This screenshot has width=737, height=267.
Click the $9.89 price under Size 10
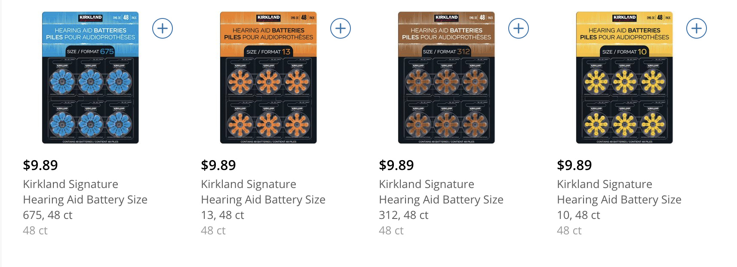(x=574, y=165)
